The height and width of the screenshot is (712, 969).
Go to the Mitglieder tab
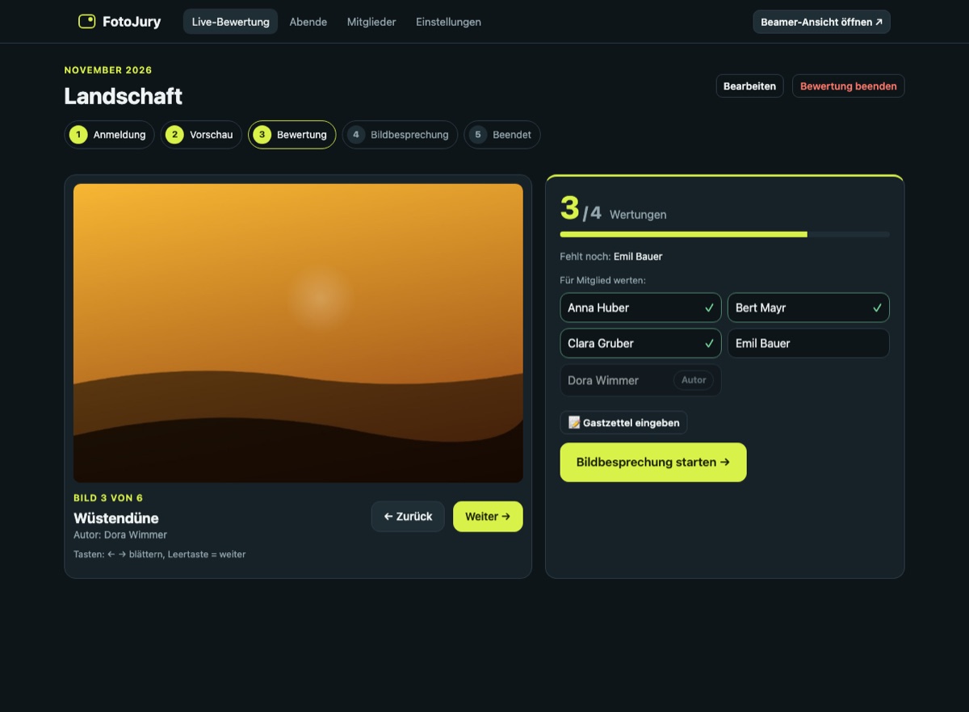[371, 22]
